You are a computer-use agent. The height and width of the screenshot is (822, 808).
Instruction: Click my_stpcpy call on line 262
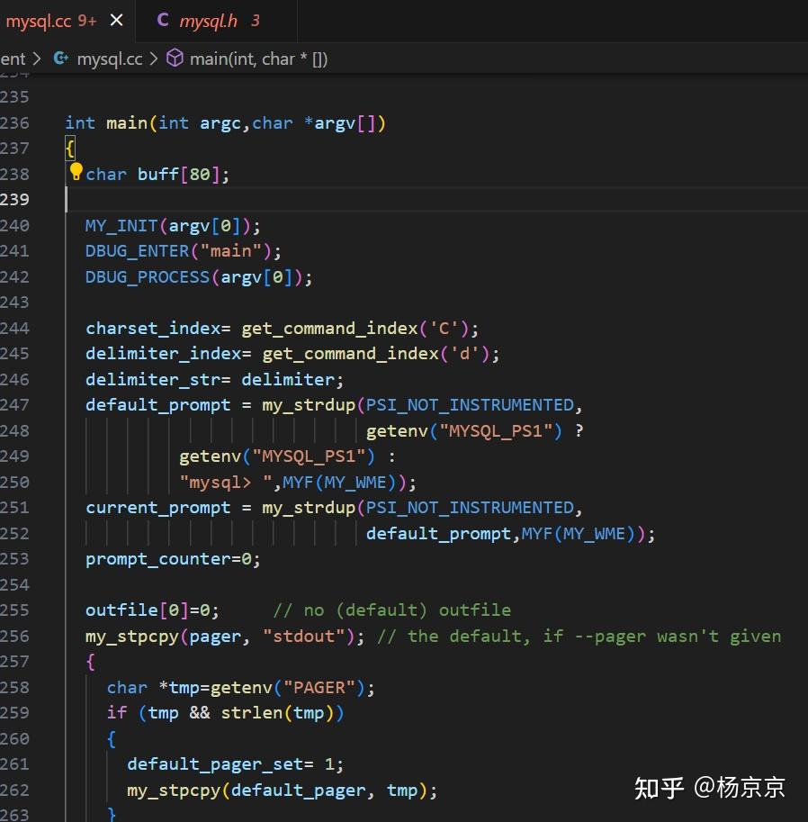pos(174,790)
